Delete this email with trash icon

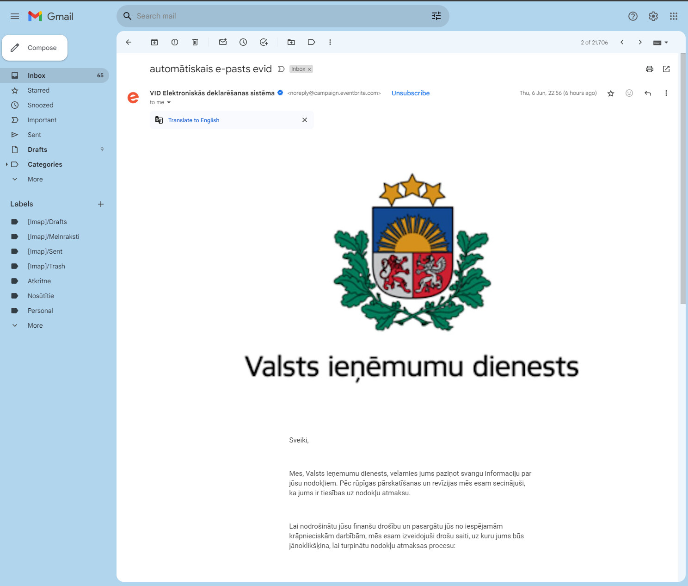click(195, 42)
